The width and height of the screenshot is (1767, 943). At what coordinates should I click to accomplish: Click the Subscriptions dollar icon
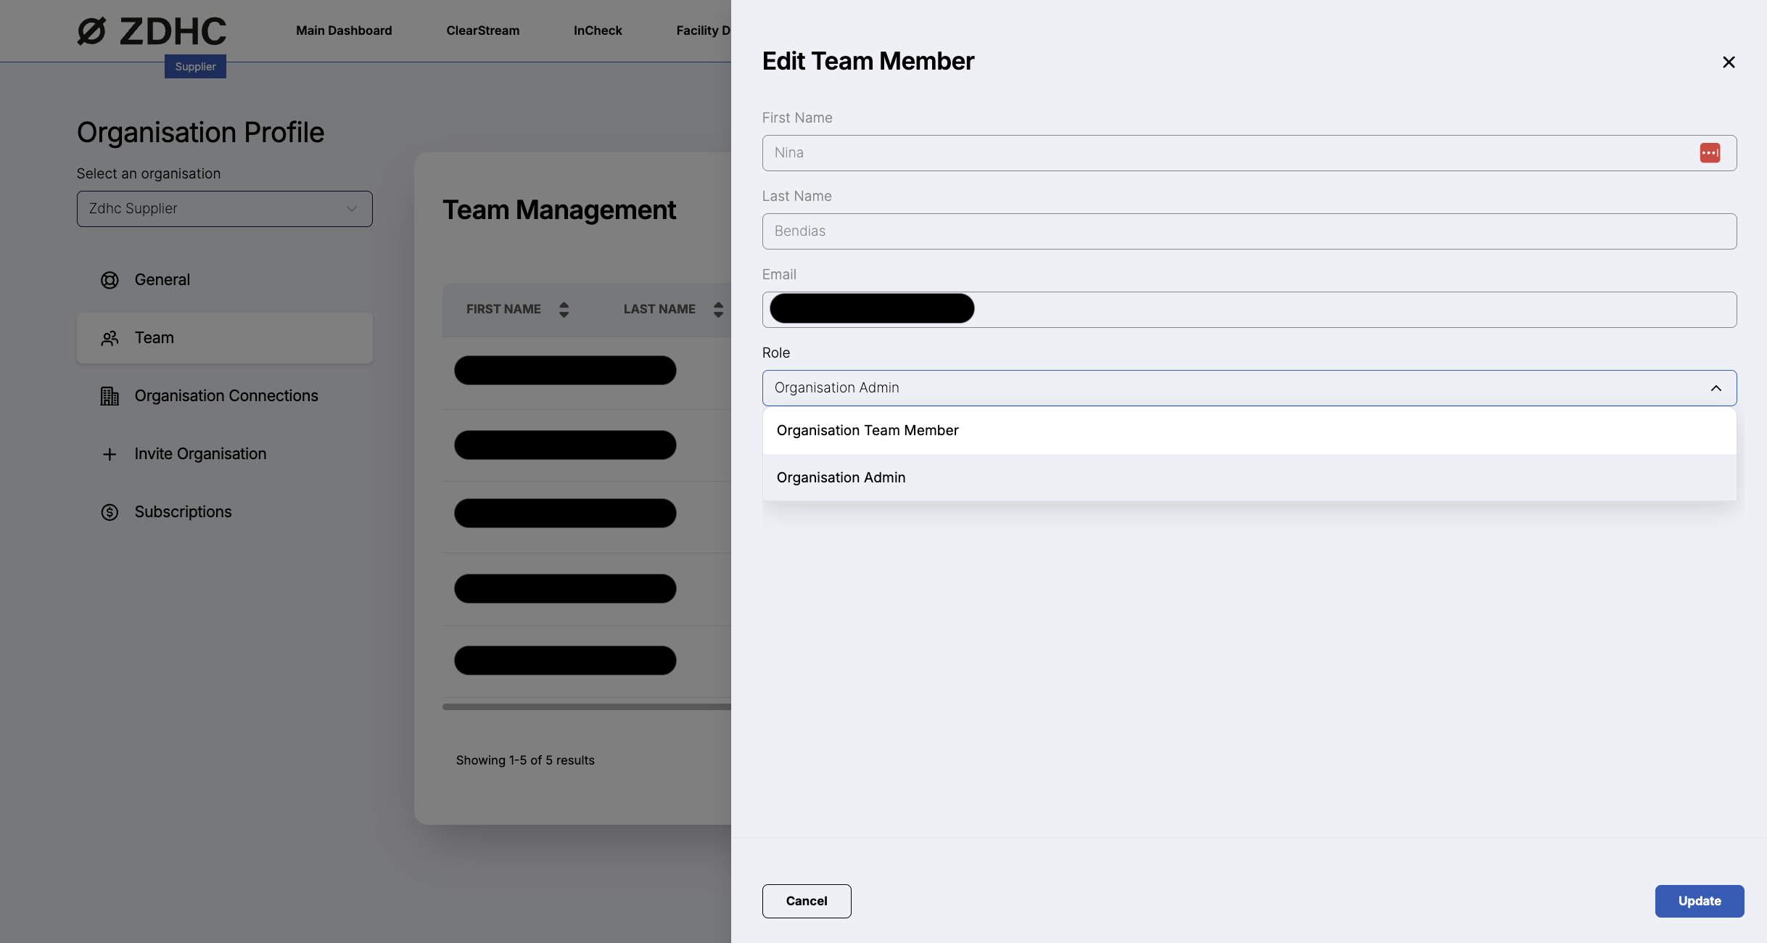coord(110,512)
